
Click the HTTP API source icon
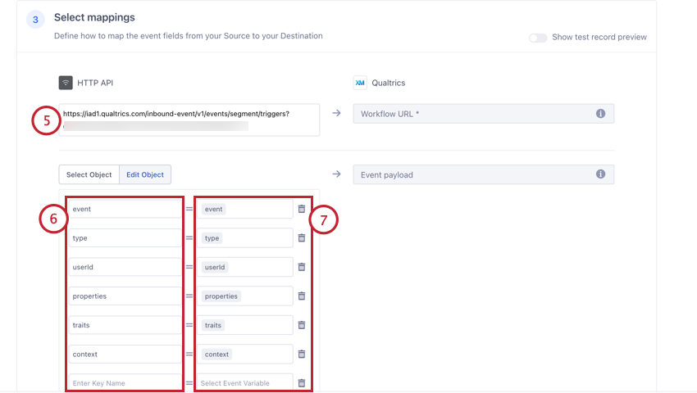pos(66,83)
